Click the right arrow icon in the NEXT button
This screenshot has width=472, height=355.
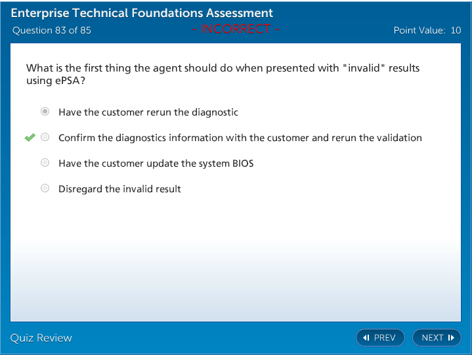pos(451,338)
